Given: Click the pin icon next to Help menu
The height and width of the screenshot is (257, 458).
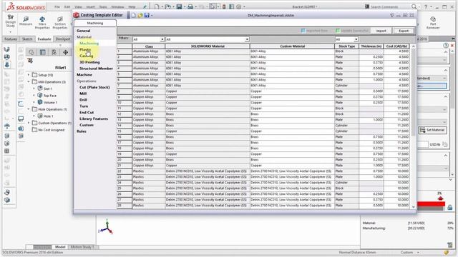Looking at the screenshot, I should (145, 6).
